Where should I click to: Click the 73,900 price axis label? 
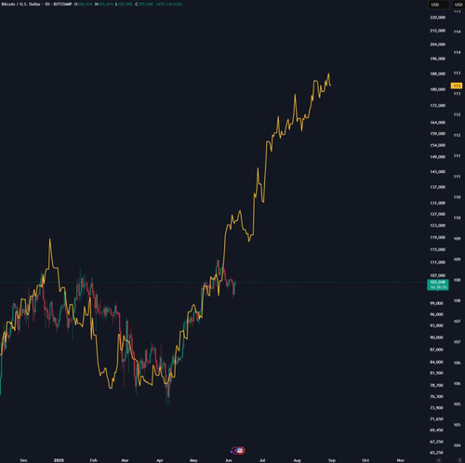[436, 408]
